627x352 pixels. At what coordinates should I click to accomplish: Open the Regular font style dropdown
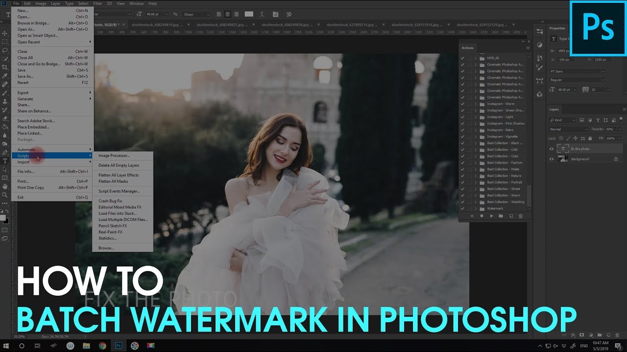tap(577, 80)
